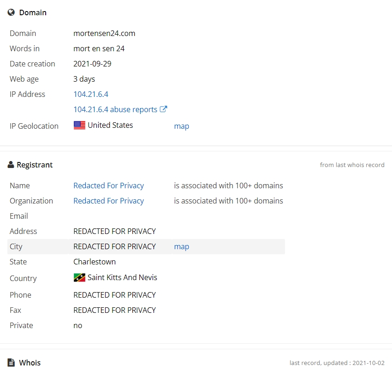Click the document icon beside Whois heading

tap(11, 362)
